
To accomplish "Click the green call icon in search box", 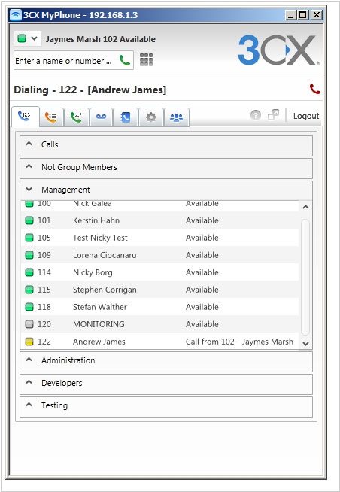I will [125, 60].
